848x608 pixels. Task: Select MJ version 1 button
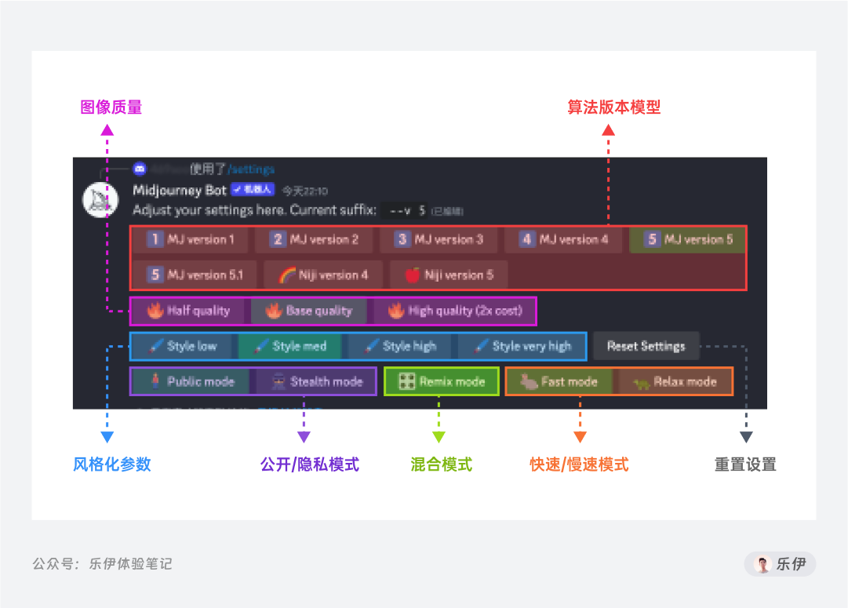191,239
